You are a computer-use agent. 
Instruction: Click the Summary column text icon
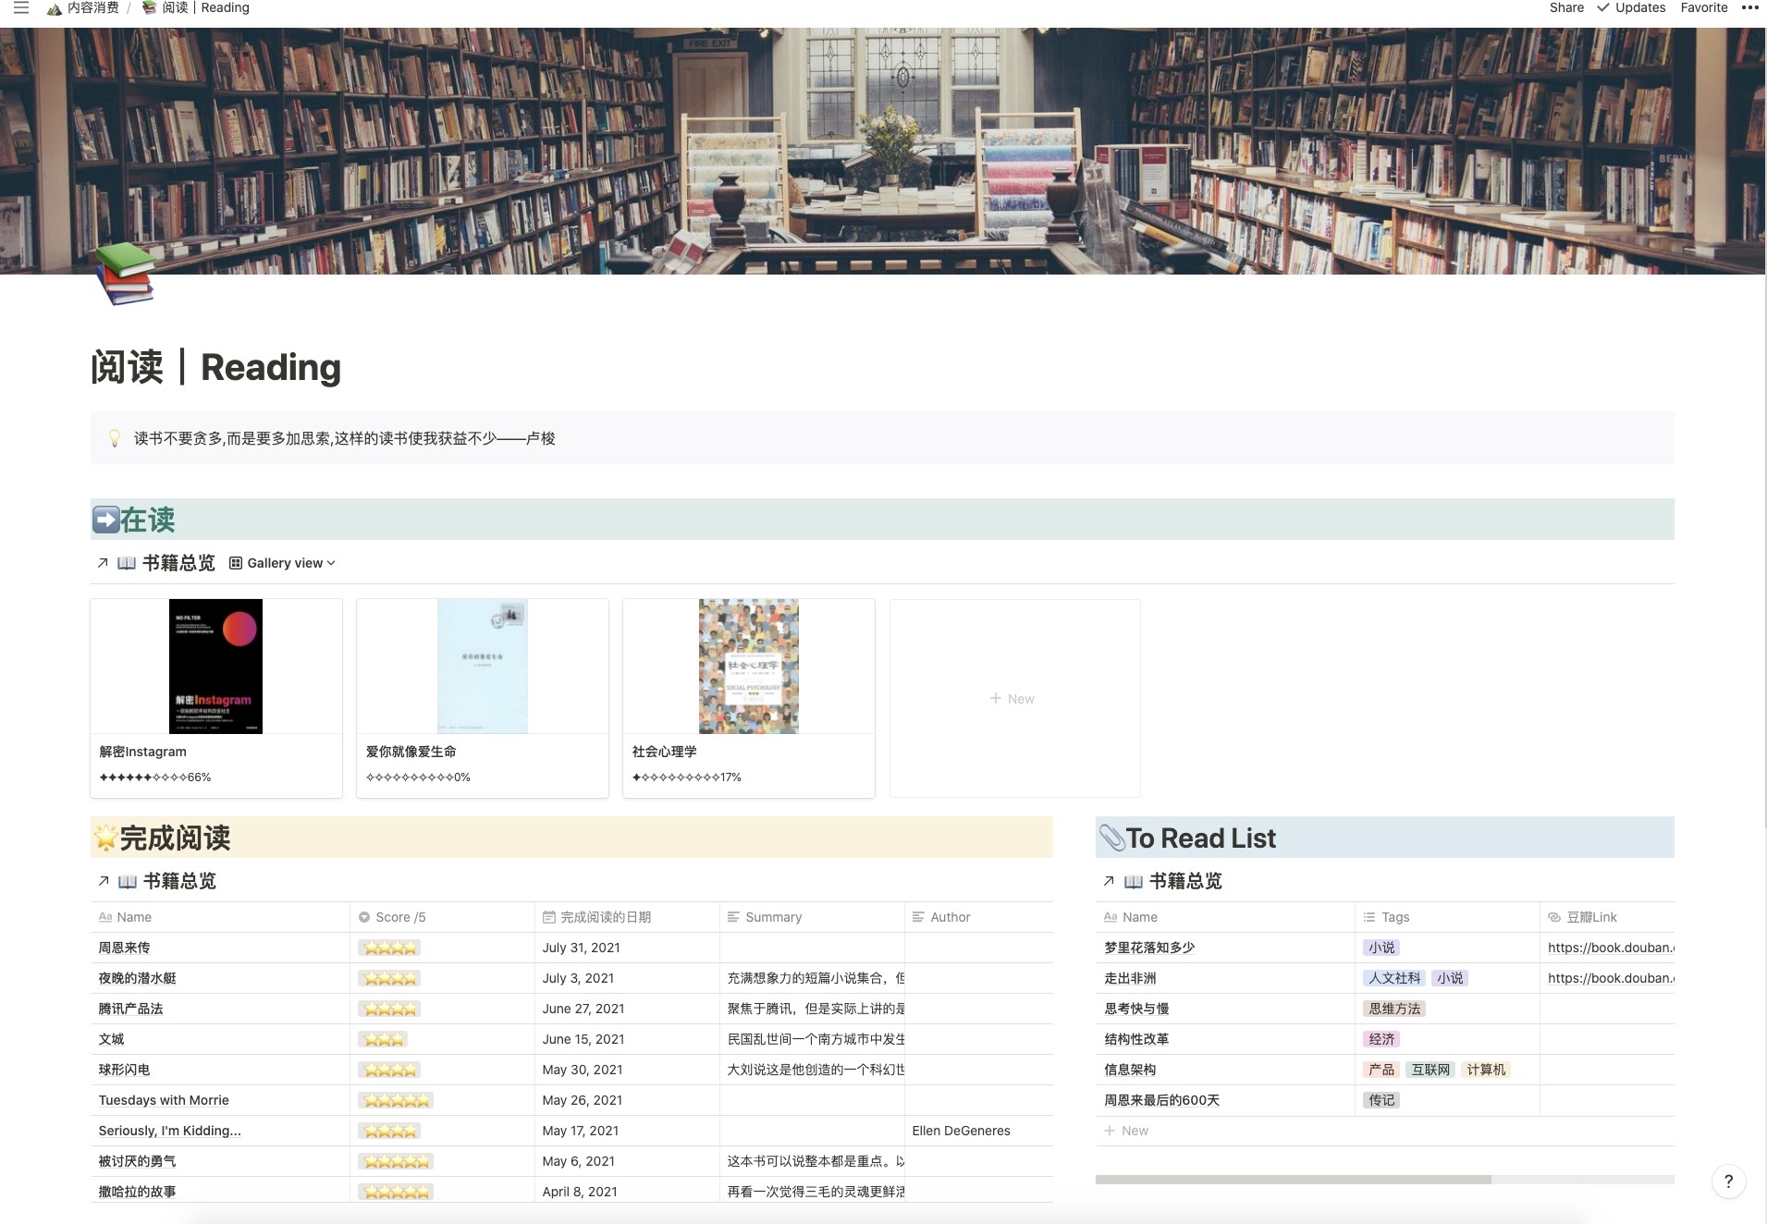(x=733, y=917)
